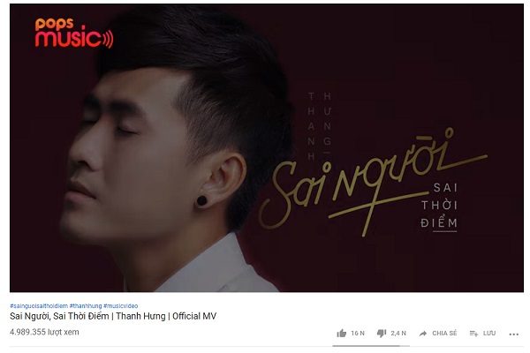Viewport: 530px width, 353px height.
Task: Open the three-dot more options menu
Action: click(x=513, y=334)
